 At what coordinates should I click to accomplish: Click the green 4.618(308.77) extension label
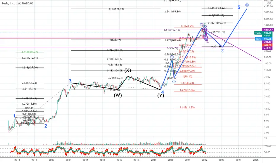tap(30, 52)
